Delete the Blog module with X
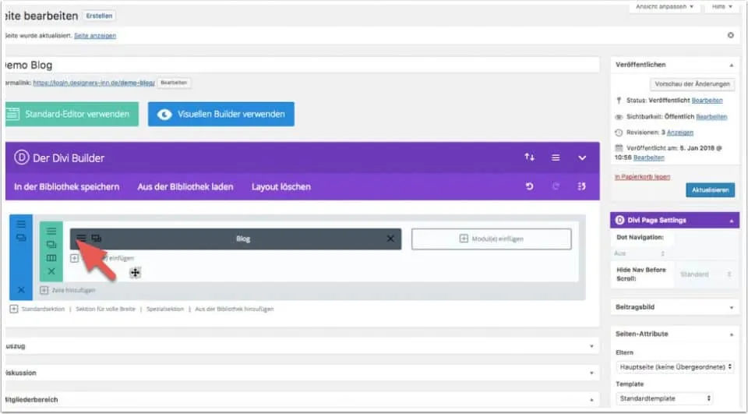Screen dimensions: 748x414 (x=390, y=239)
